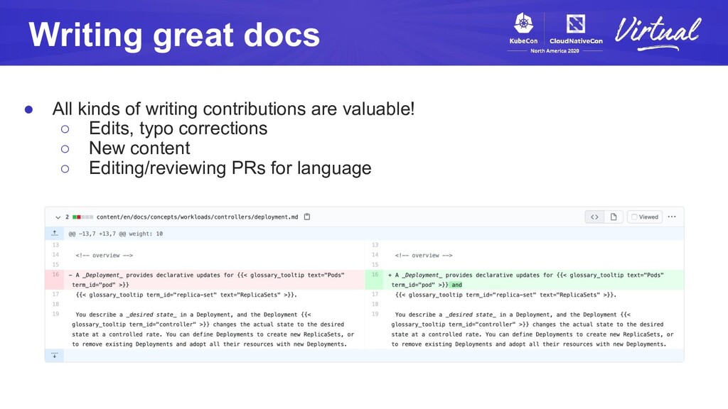Click the "Writing great docs" slide title
This screenshot has height=409, width=728.
coord(174,36)
